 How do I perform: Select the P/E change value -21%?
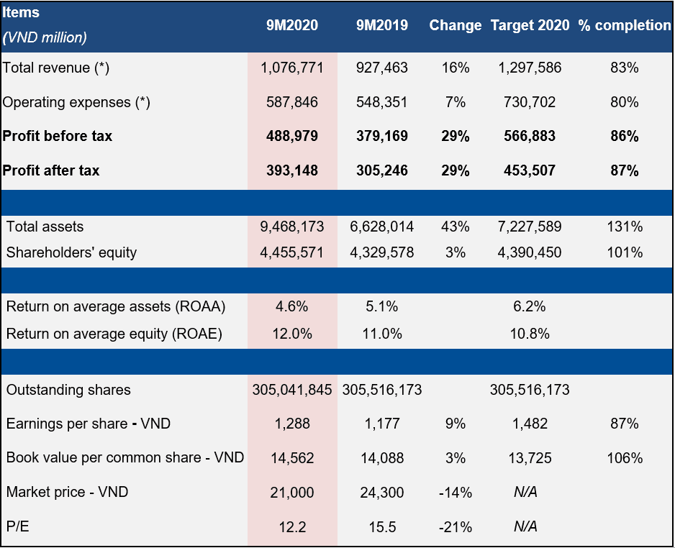[455, 526]
